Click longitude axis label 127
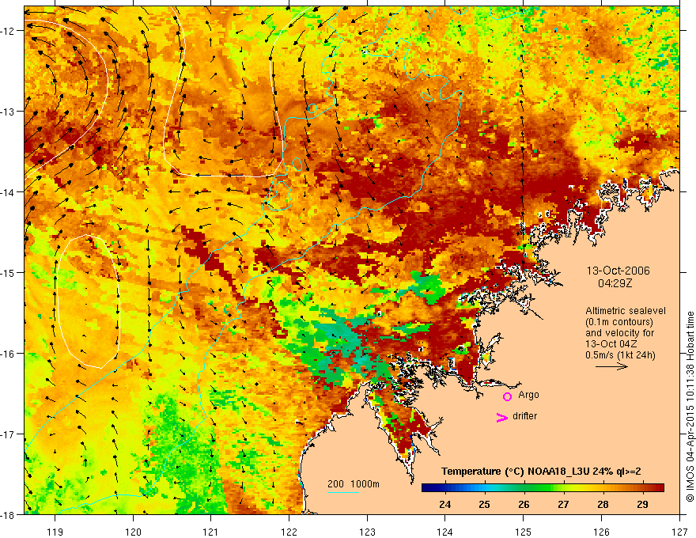696x538 pixels. [x=679, y=532]
